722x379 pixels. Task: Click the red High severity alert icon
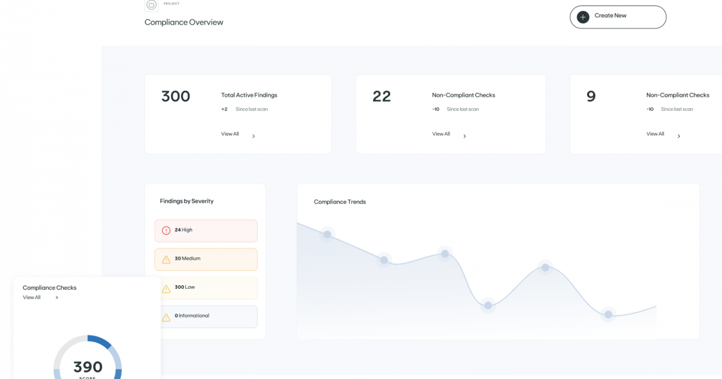(x=167, y=230)
